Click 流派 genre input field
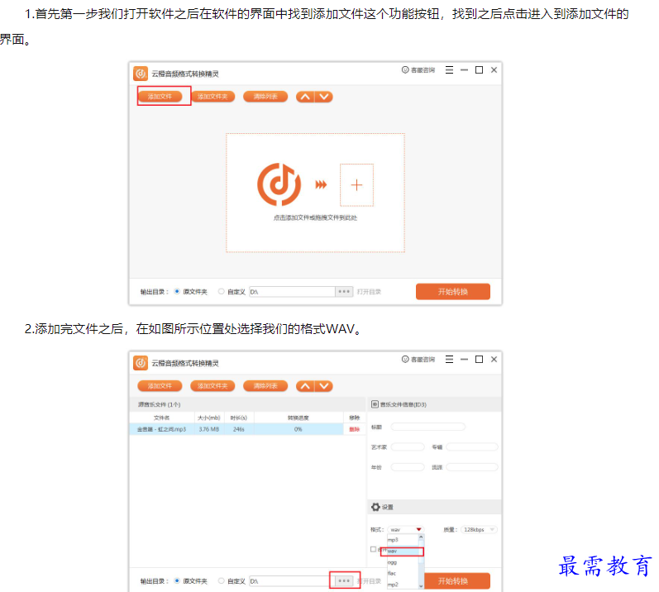 click(x=471, y=467)
